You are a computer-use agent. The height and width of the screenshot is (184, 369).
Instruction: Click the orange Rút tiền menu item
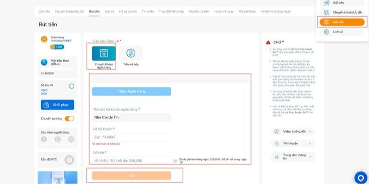click(342, 22)
